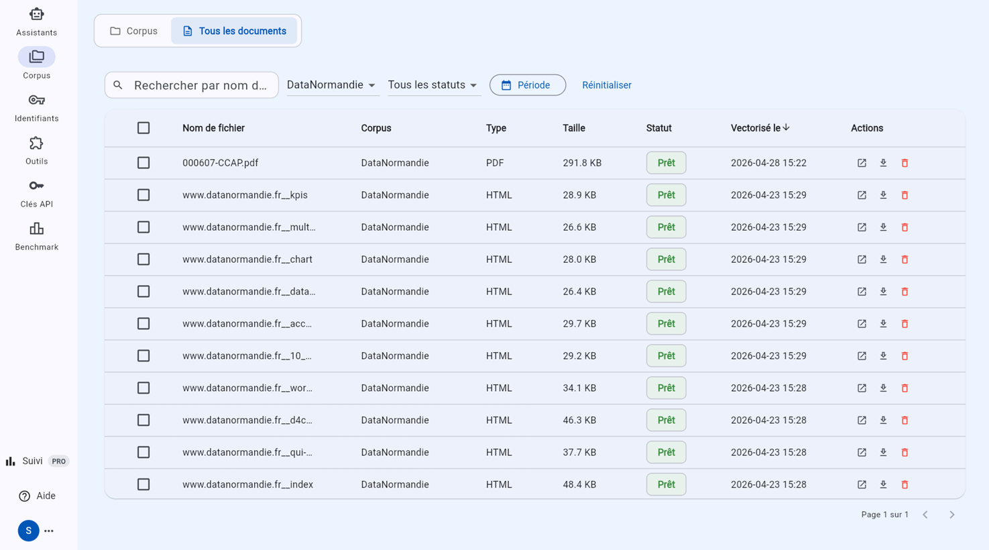Delete the 000607-CCAP.pdf document
The height and width of the screenshot is (550, 989).
coord(905,163)
